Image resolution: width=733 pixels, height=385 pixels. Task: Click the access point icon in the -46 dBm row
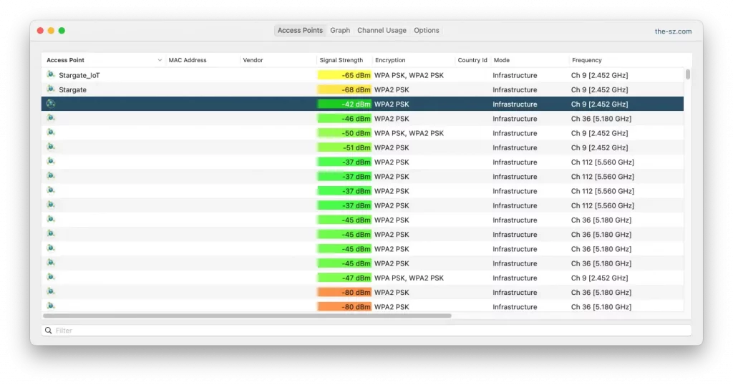pyautogui.click(x=51, y=118)
